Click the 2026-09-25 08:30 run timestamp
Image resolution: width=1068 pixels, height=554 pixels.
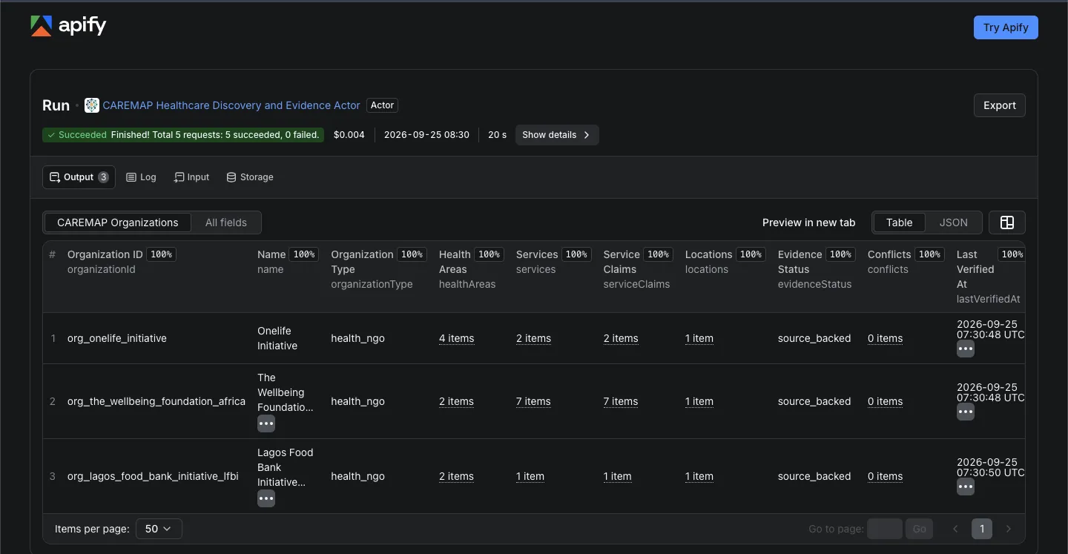coord(426,135)
